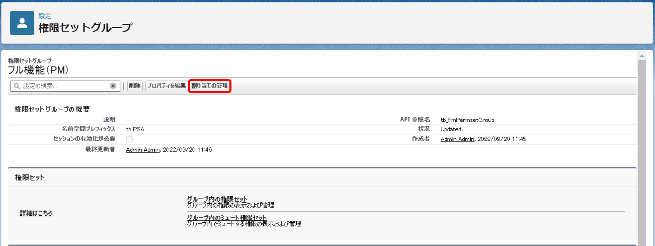Viewport: 655px width, 246px height.
Task: Click the フル機能(PM) group name heading
Action: click(38, 70)
